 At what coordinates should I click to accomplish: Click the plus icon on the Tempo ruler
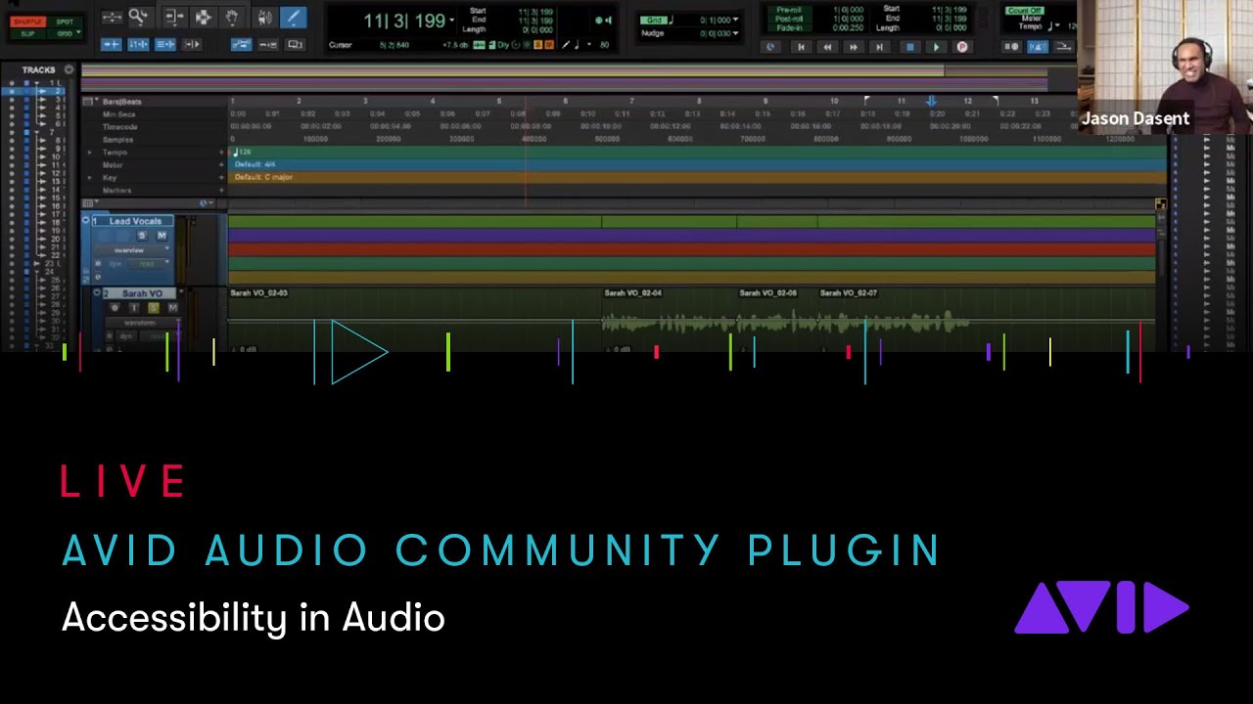tap(221, 153)
